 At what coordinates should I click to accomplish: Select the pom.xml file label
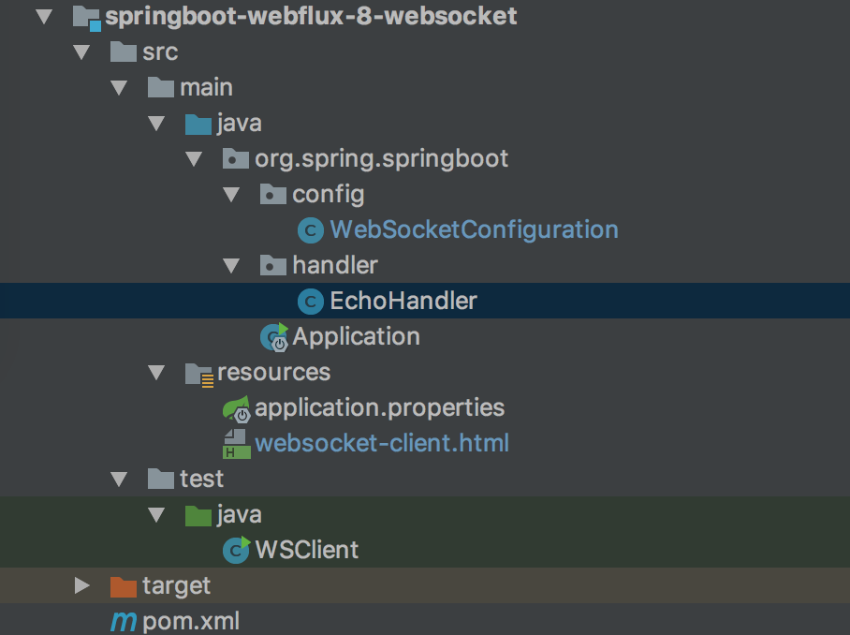[x=191, y=621]
